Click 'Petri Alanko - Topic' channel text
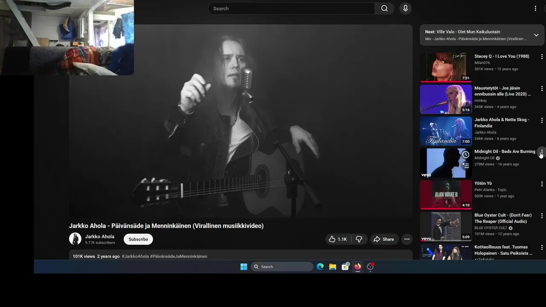 pyautogui.click(x=491, y=190)
